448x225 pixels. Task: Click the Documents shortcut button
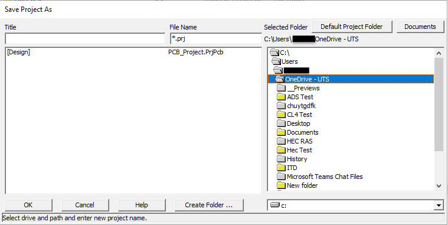click(420, 27)
